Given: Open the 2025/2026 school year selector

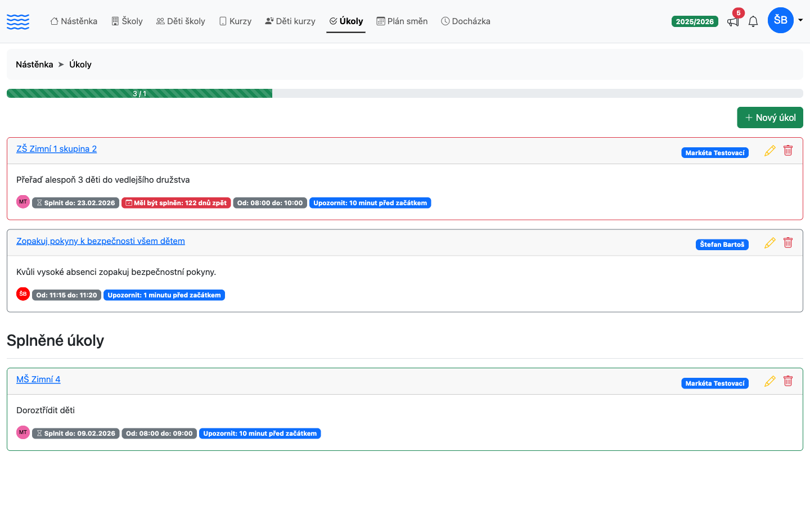Looking at the screenshot, I should (695, 21).
